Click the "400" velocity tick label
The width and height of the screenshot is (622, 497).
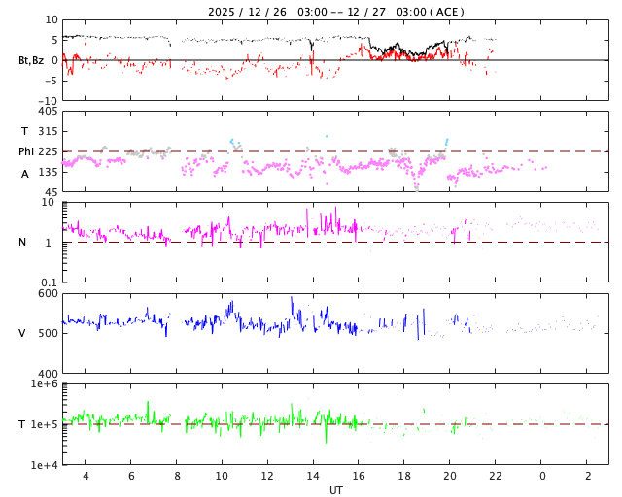[x=48, y=374]
